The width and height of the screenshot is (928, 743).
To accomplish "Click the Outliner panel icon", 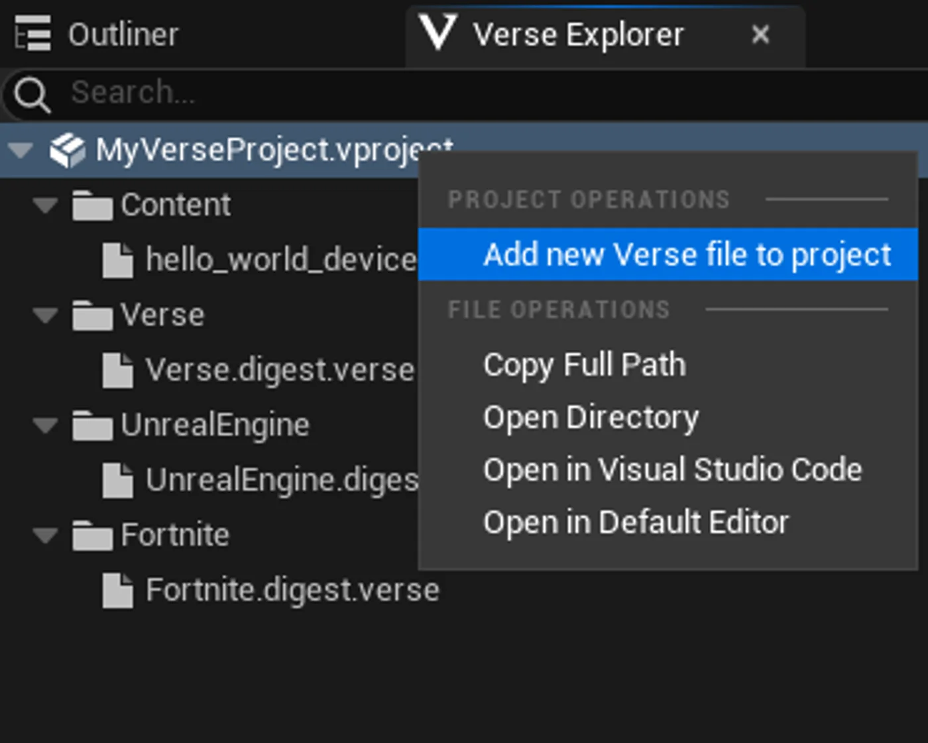I will [32, 33].
